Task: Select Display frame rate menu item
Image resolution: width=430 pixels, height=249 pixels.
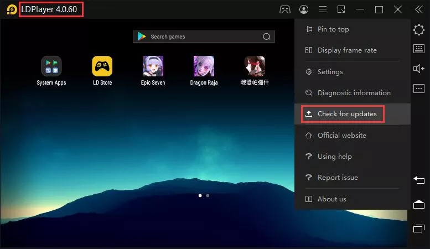Action: pos(353,50)
